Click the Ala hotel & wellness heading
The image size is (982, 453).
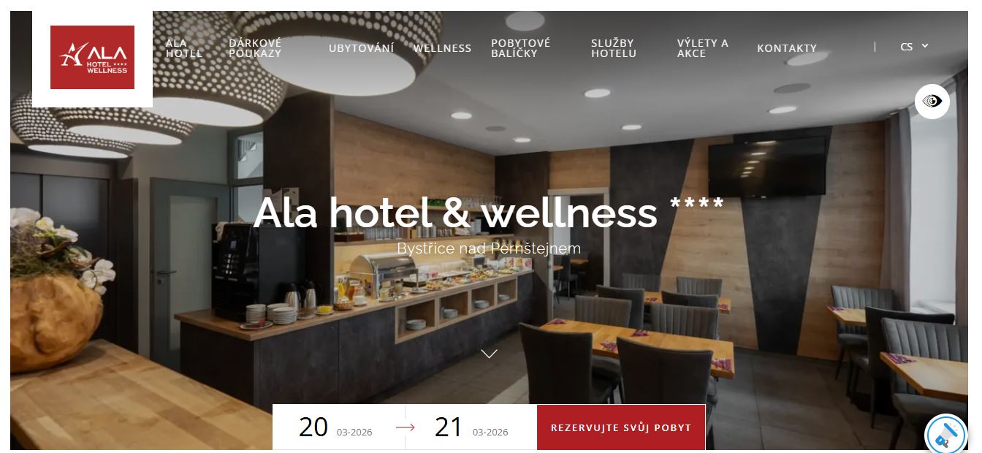click(489, 213)
